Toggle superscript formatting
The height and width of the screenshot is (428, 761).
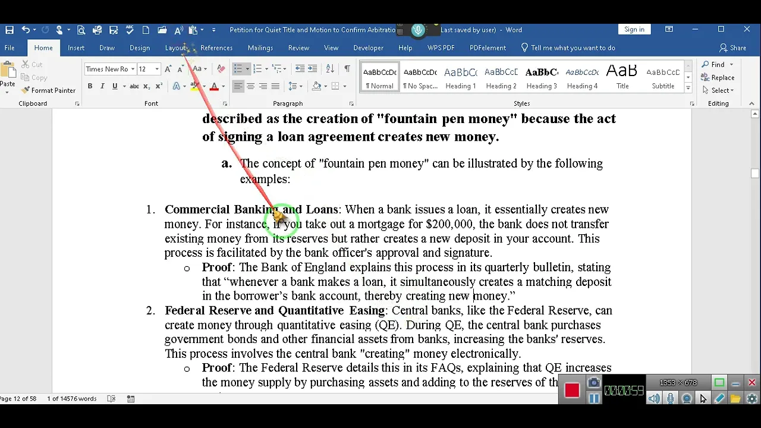point(159,86)
